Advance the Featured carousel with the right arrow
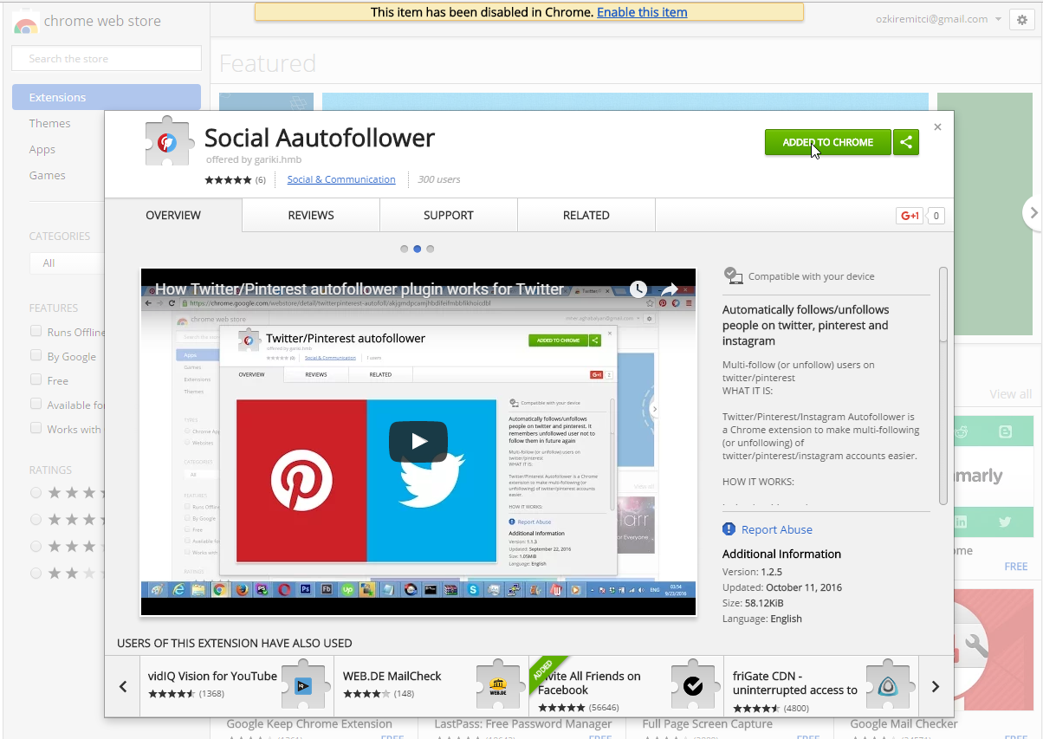1043x739 pixels. click(1032, 212)
